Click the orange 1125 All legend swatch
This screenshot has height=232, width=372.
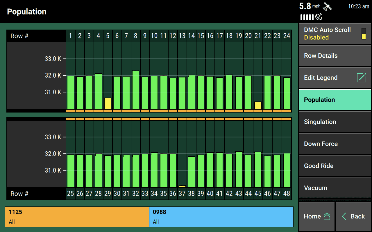(x=76, y=217)
